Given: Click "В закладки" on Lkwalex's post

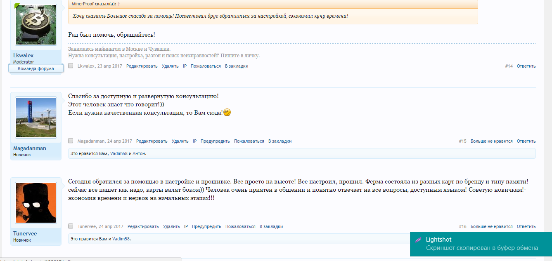Looking at the screenshot, I should pyautogui.click(x=237, y=66).
